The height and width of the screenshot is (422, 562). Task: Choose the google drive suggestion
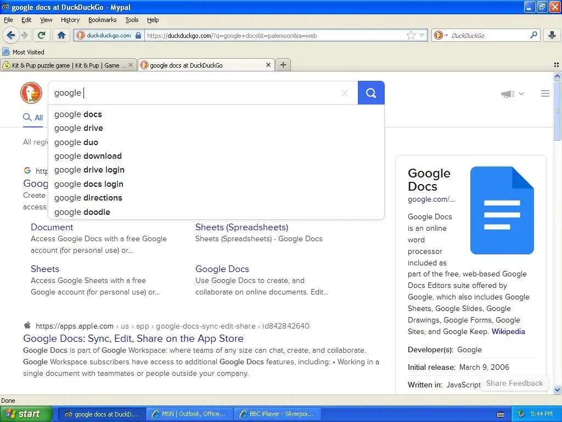point(216,128)
